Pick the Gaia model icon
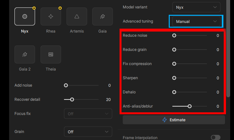Viewport: 234px width, 140px height. pos(103,16)
